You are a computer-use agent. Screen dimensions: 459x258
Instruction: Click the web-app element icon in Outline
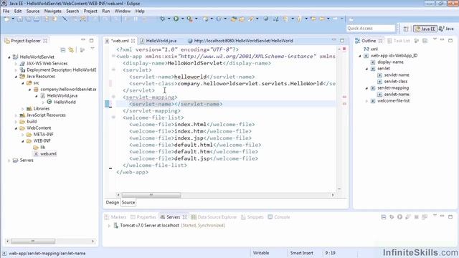pos(366,56)
